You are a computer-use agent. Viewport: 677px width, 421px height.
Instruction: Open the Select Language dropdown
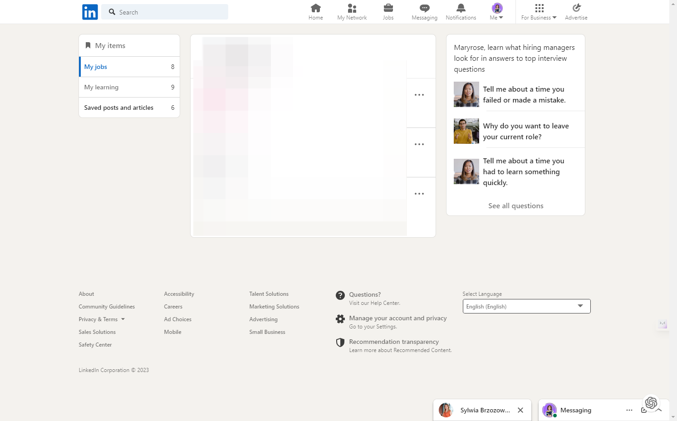[x=527, y=306]
